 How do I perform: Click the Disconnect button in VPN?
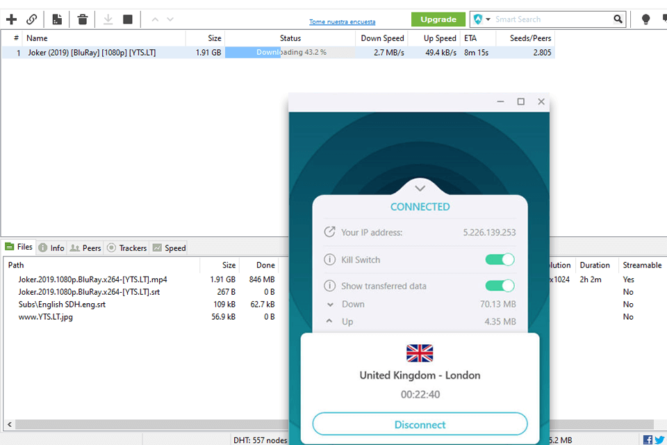pos(420,424)
